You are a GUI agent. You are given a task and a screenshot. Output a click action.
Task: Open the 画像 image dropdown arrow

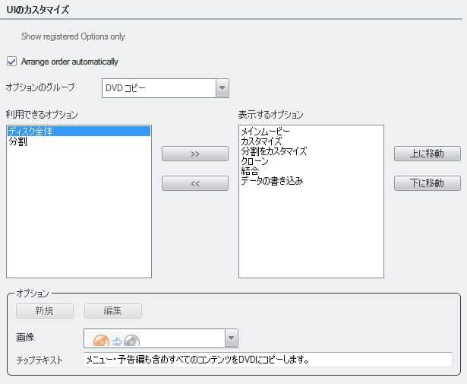(232, 338)
